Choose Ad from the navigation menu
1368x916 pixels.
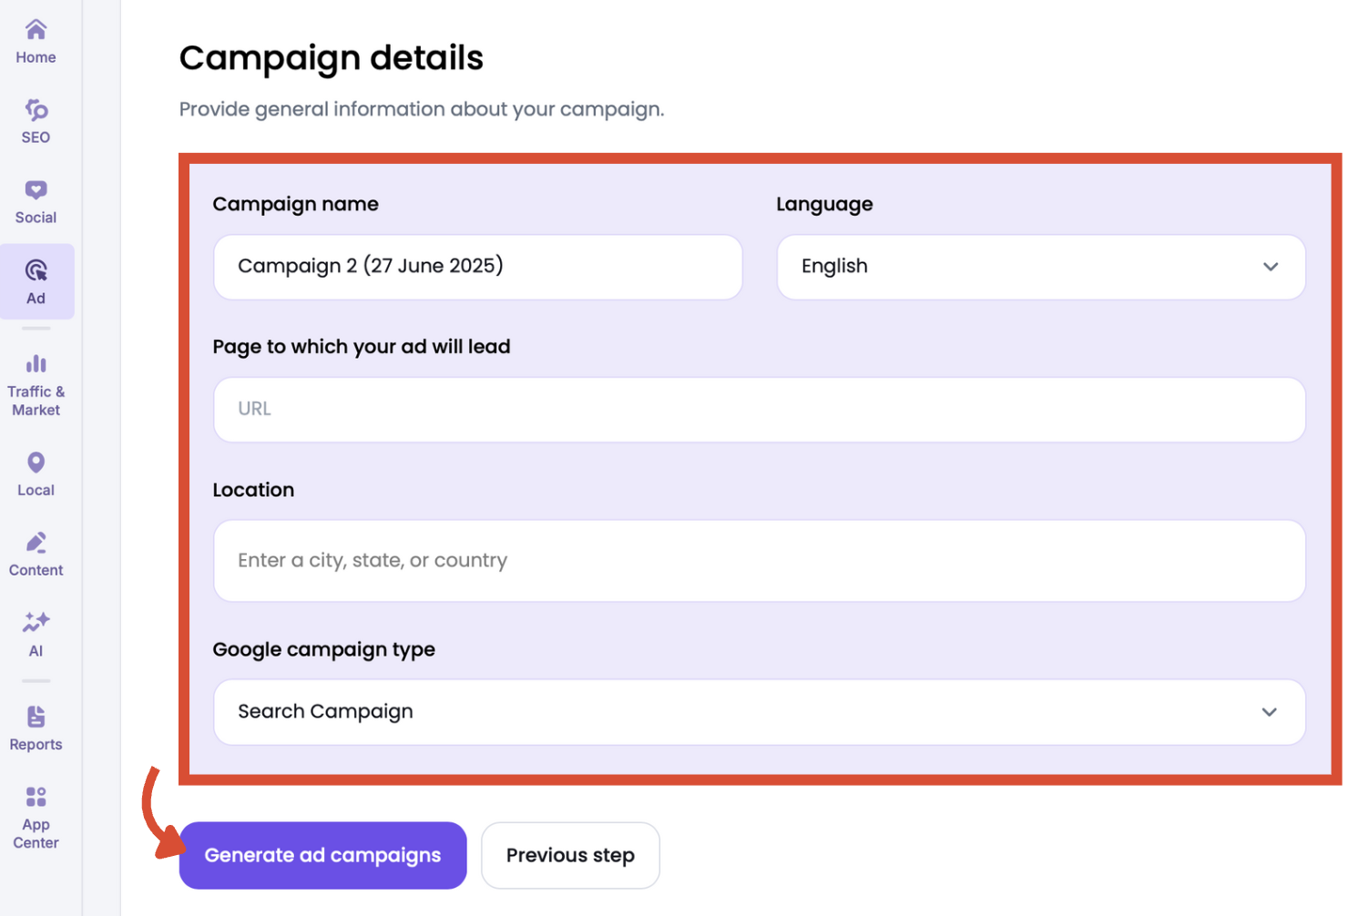click(x=36, y=281)
